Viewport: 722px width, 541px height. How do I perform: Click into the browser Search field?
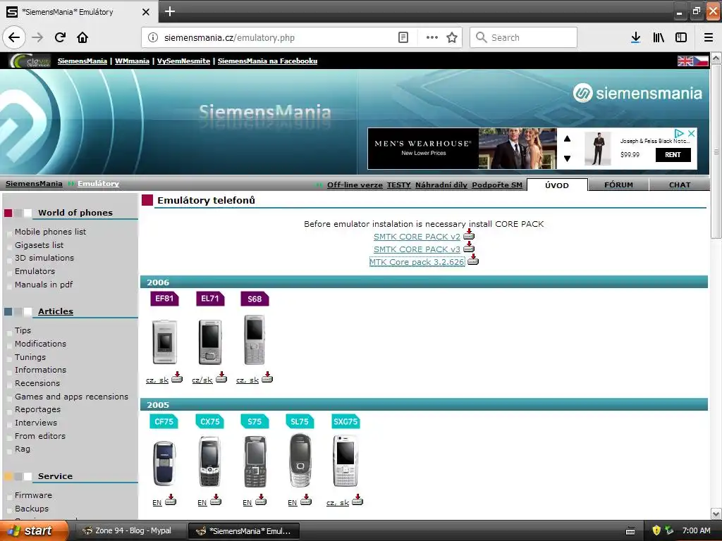point(524,37)
